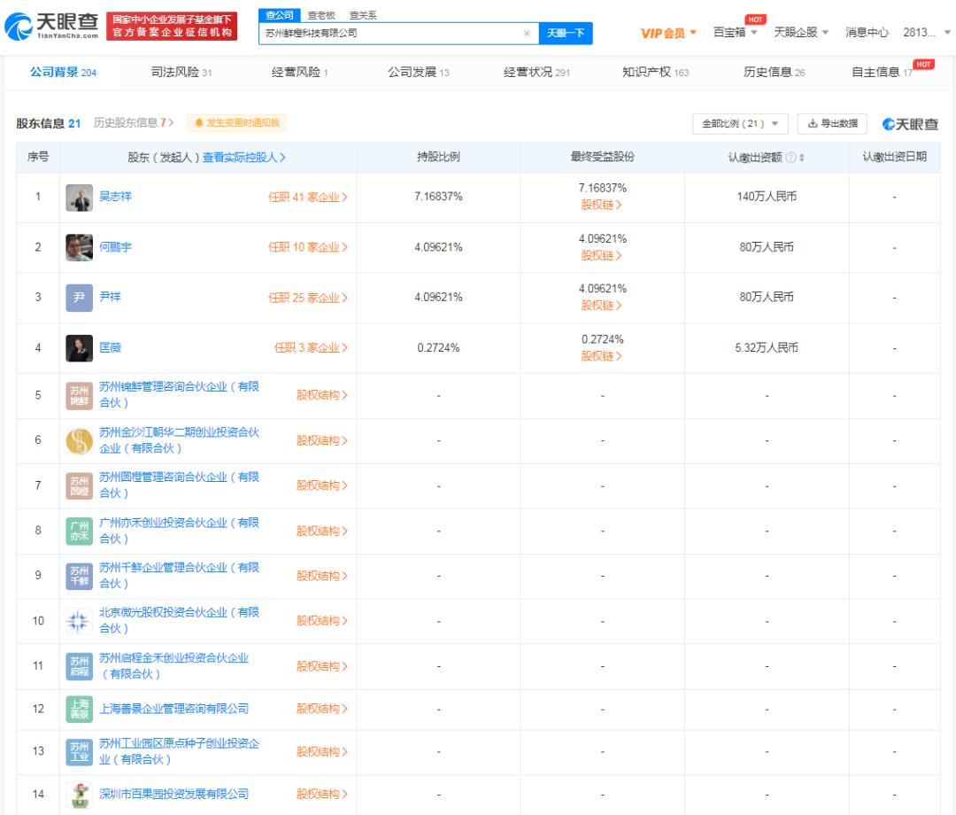Click 上海善景 company logo icon
This screenshot has width=956, height=815.
click(79, 709)
